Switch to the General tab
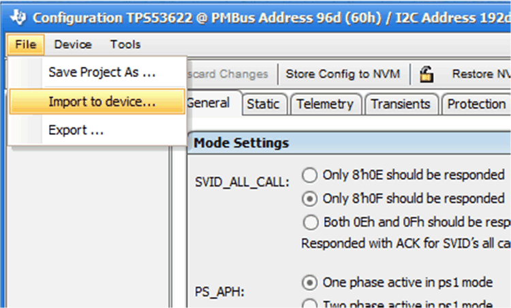 [x=208, y=104]
